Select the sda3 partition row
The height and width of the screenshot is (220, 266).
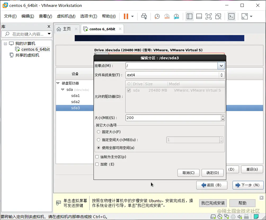[x=75, y=108]
